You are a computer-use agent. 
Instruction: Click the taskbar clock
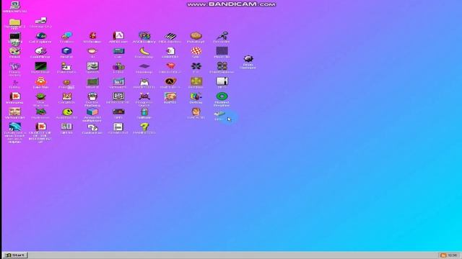point(453,255)
